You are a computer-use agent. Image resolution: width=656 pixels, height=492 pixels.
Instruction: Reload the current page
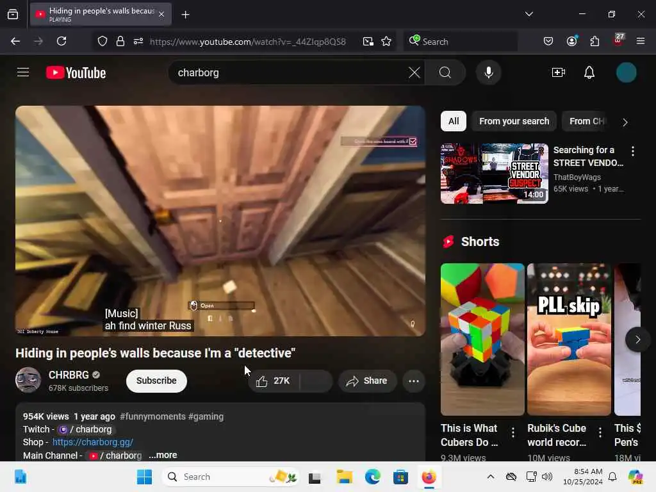click(x=61, y=41)
